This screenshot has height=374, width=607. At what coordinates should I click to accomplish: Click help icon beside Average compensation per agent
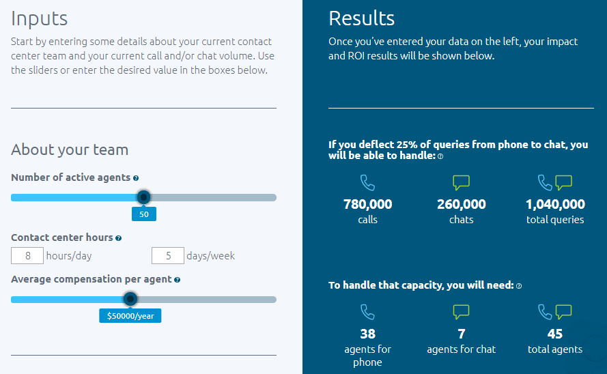click(x=178, y=280)
